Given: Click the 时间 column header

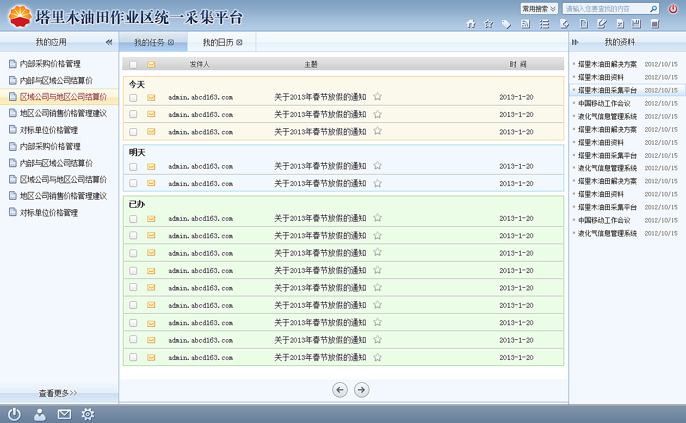Looking at the screenshot, I should [x=518, y=64].
